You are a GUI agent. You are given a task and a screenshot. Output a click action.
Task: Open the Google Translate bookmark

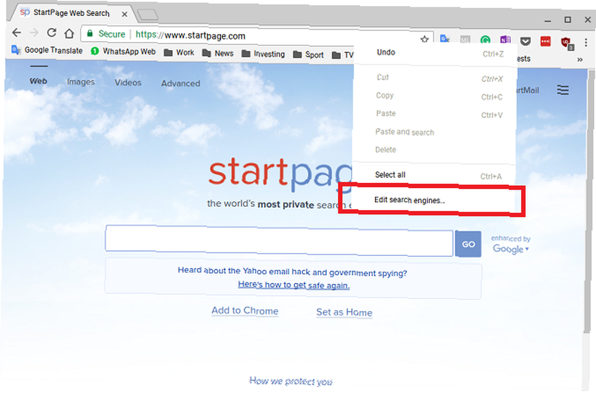click(47, 50)
